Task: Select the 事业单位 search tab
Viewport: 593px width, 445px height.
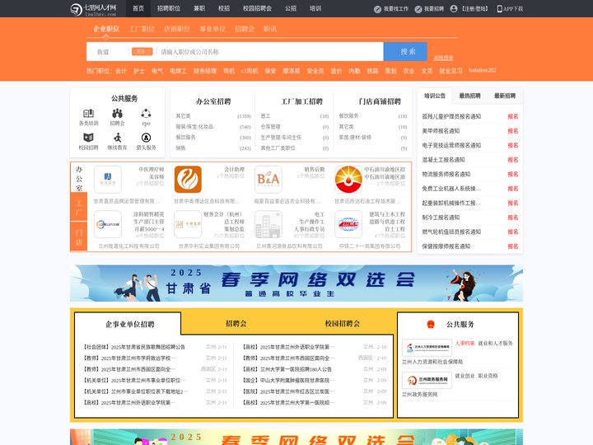Action: (x=212, y=29)
